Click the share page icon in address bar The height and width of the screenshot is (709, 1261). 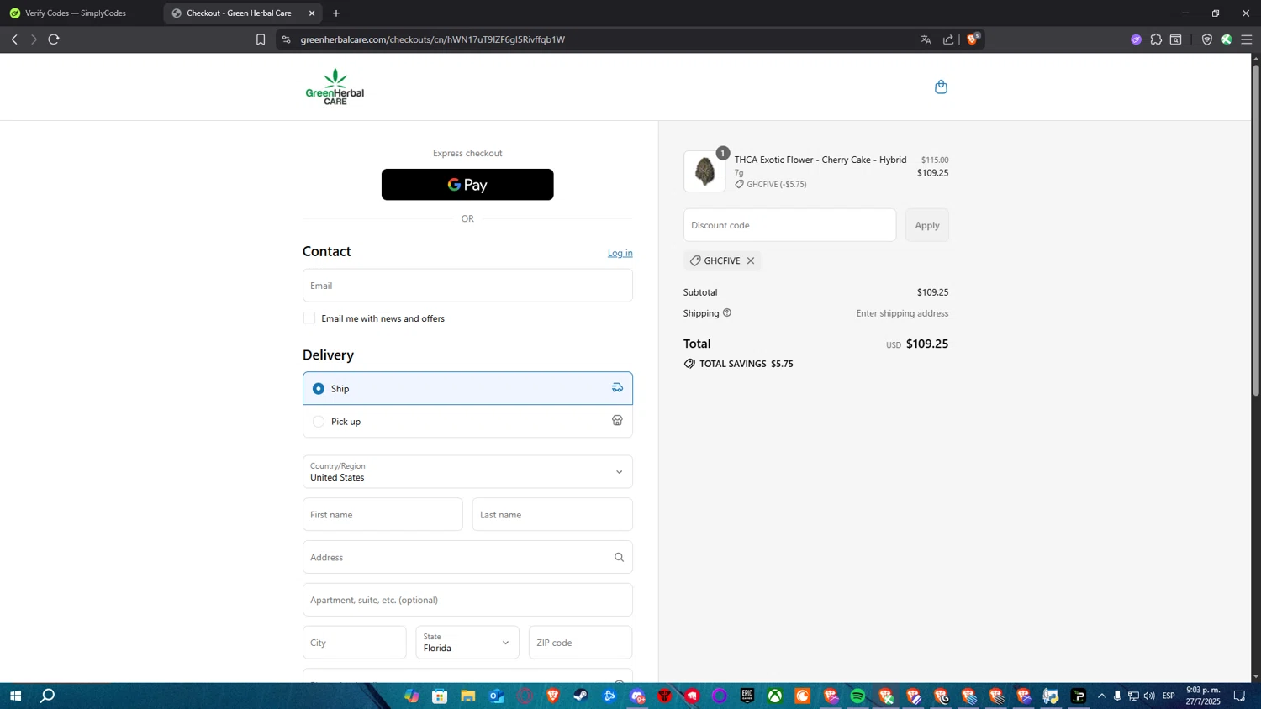coord(948,39)
